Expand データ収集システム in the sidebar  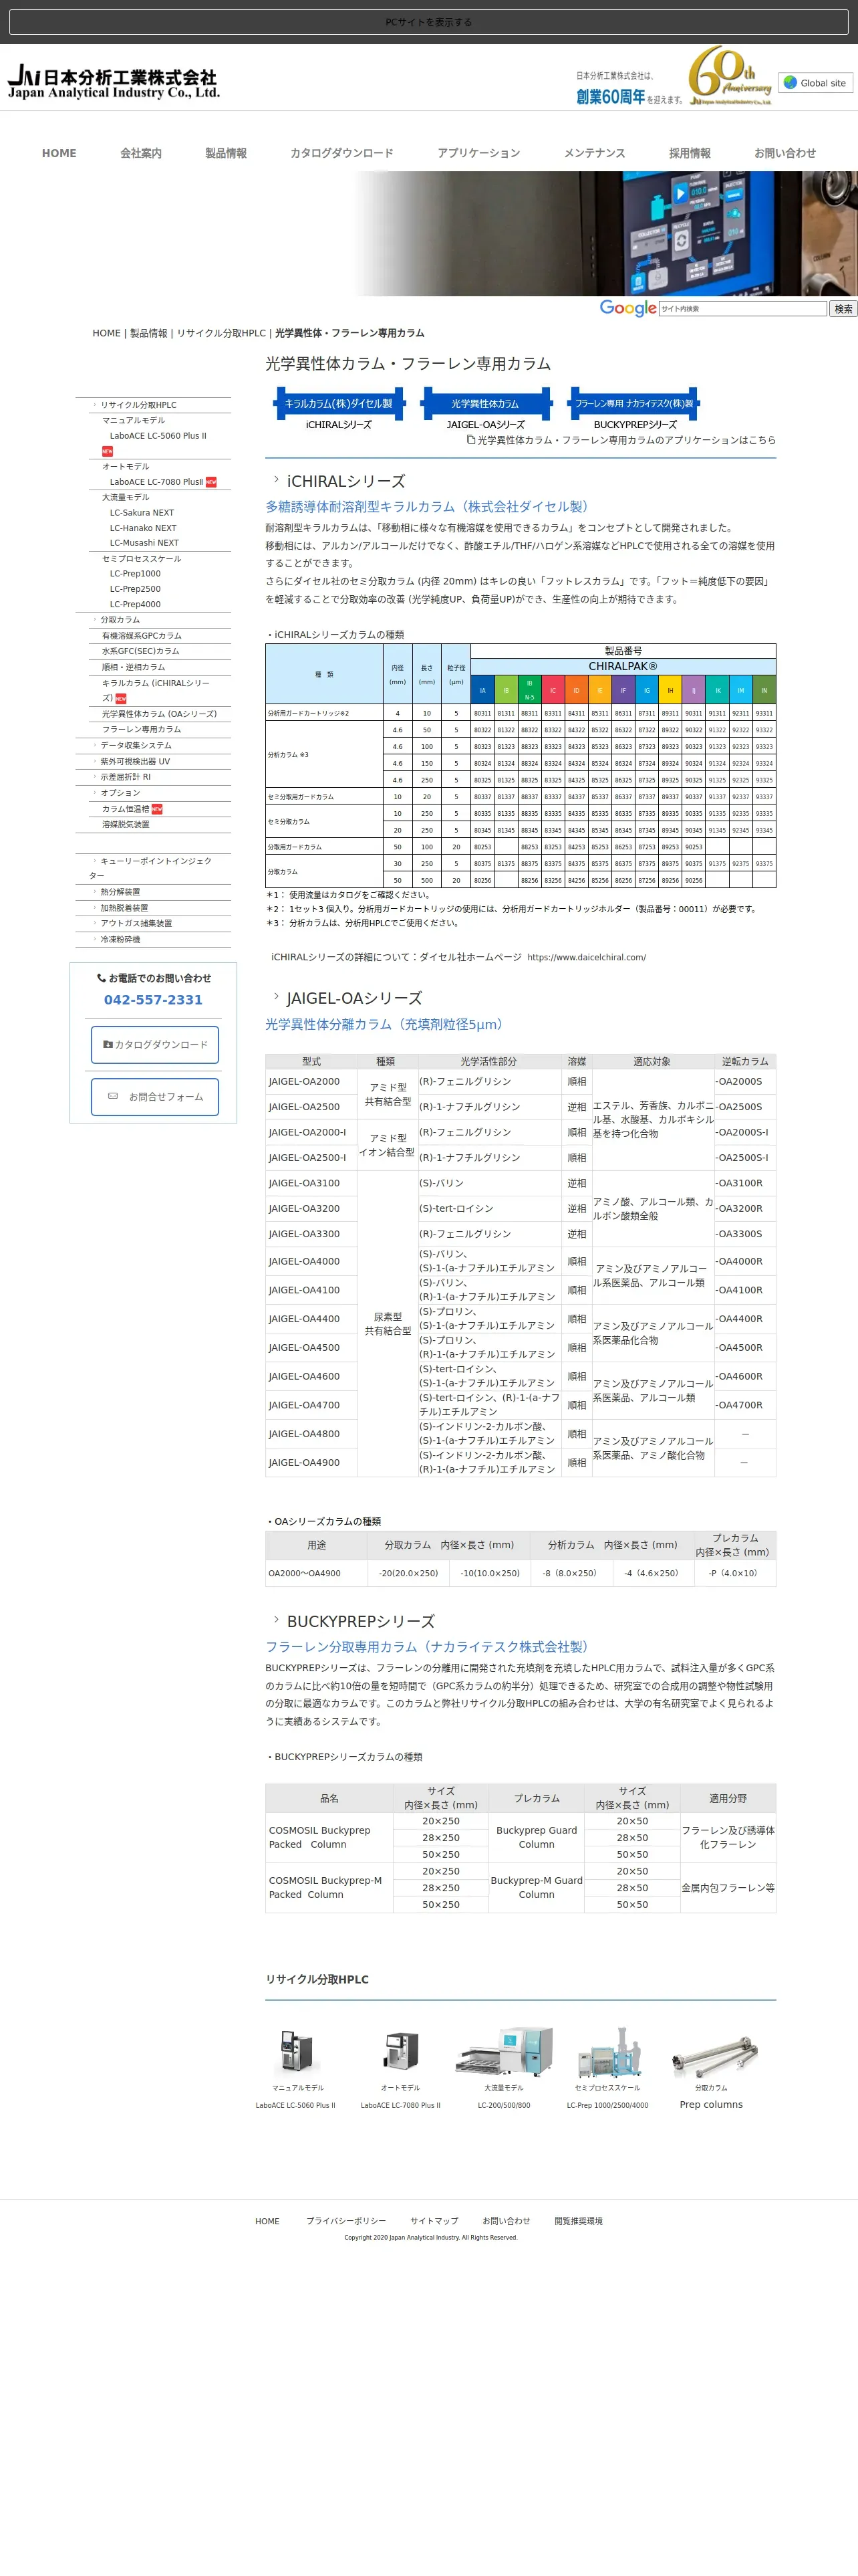(135, 745)
